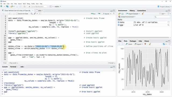The image size is (172, 97).
Task: Click the R Script file type selector
Action: [112, 63]
